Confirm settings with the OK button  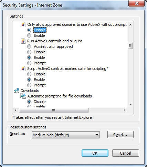[x=95, y=153]
